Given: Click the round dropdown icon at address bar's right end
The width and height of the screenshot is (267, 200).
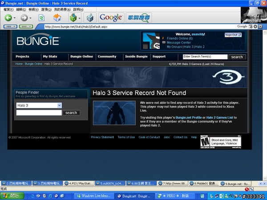Looking at the screenshot, I should (255, 26).
